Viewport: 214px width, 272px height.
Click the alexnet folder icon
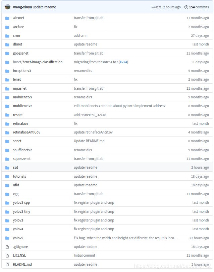[x=7, y=18]
